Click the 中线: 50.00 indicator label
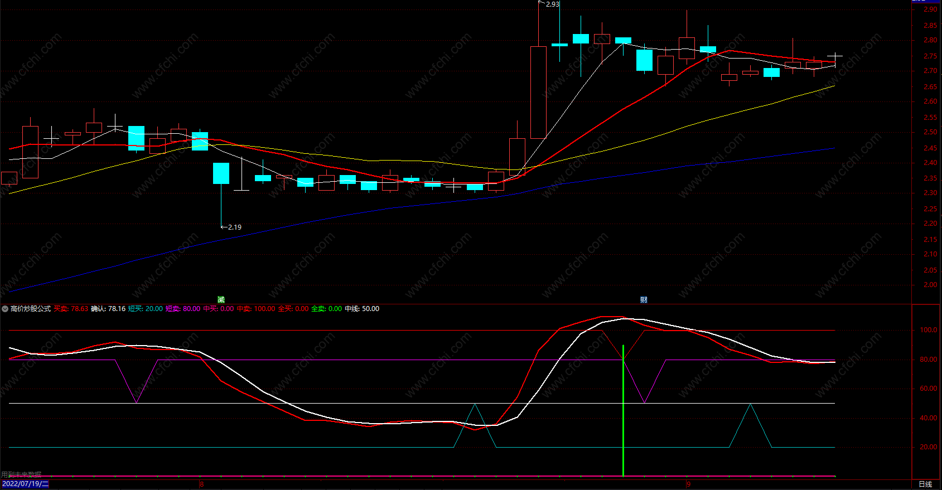 coord(362,309)
